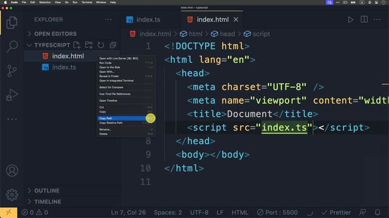The image size is (389, 218).
Task: Place cursor on line number 10
Action: pyautogui.click(x=145, y=168)
